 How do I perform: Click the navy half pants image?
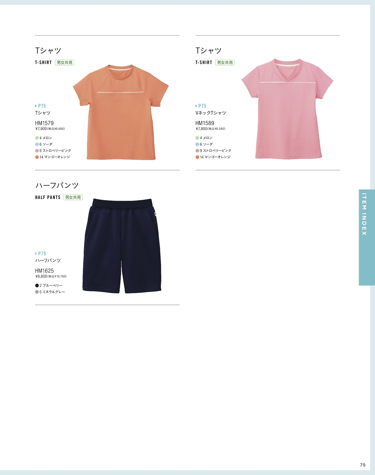(x=122, y=246)
